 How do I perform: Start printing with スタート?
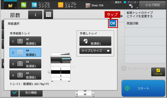pos(143,88)
